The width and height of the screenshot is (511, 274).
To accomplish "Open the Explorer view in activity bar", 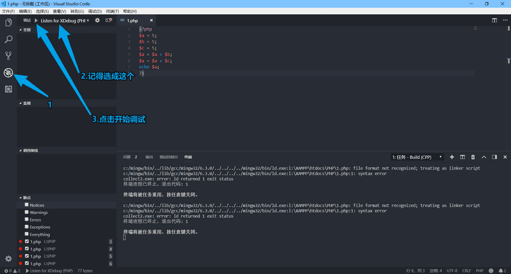I will coord(8,23).
